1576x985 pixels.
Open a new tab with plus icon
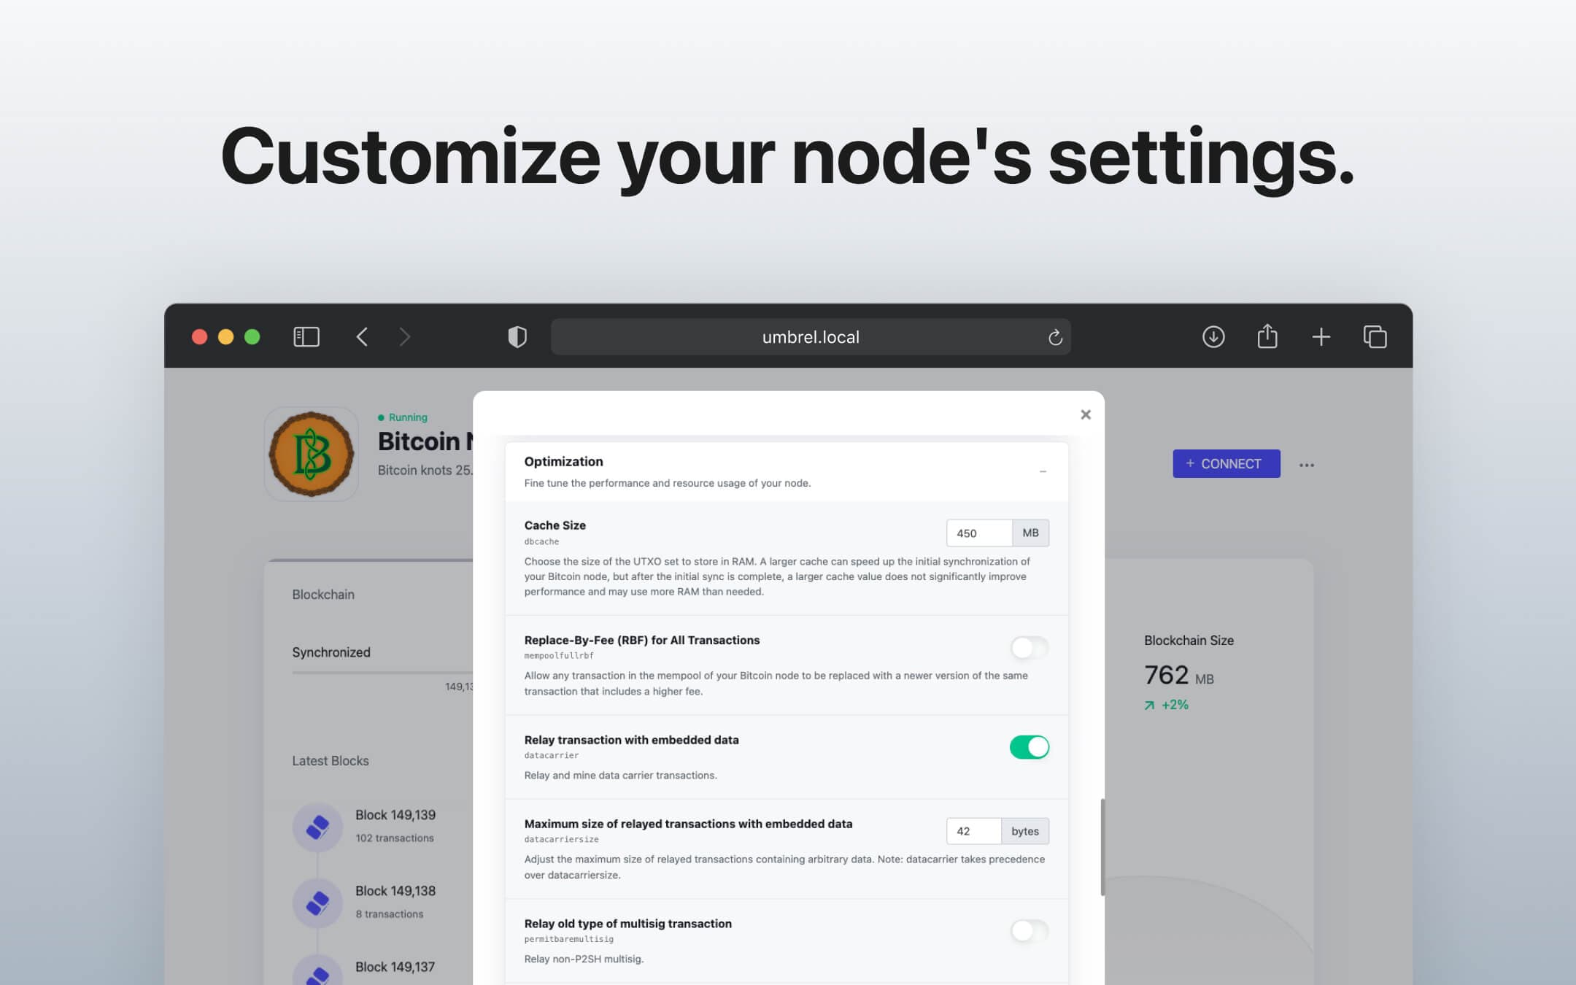click(x=1321, y=336)
